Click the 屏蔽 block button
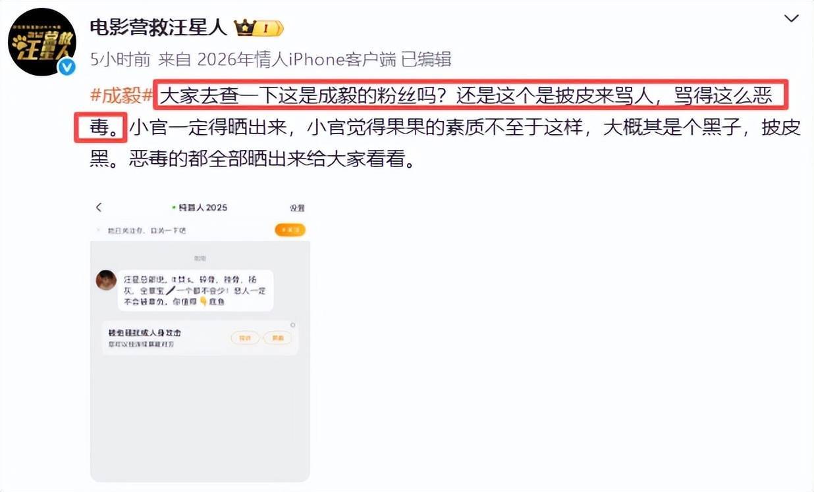 (x=277, y=338)
